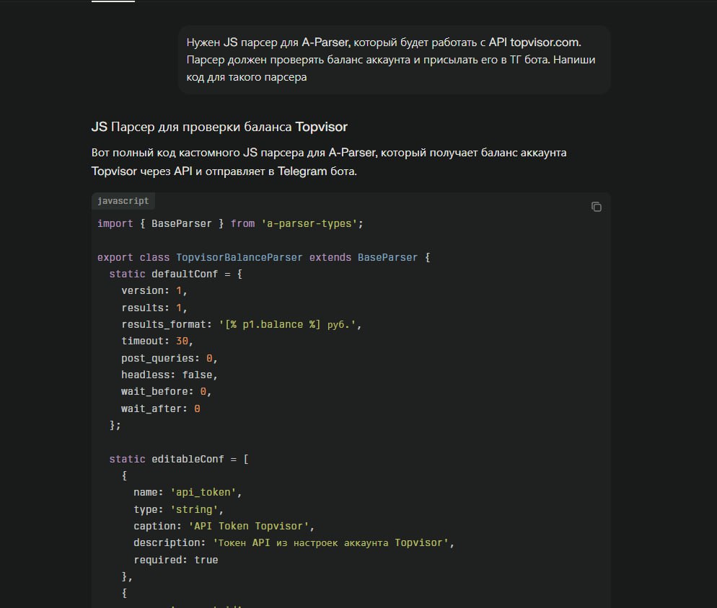Viewport: 717px width, 608px height.
Task: Click the 'javascript' language label
Action: tap(123, 201)
